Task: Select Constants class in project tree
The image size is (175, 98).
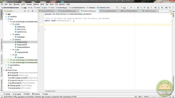Action: point(20,57)
